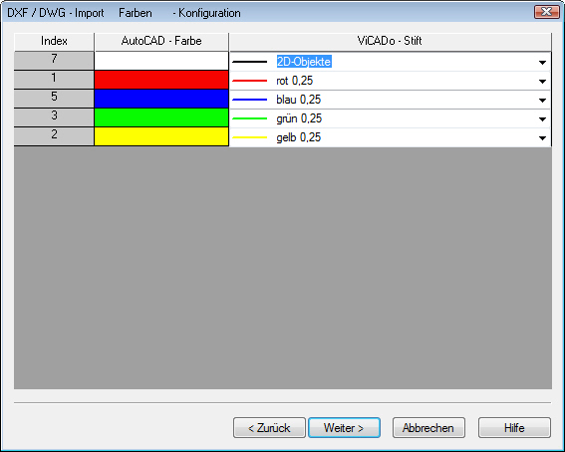This screenshot has height=452, width=565.
Task: Select row header with index 7
Action: coord(54,60)
